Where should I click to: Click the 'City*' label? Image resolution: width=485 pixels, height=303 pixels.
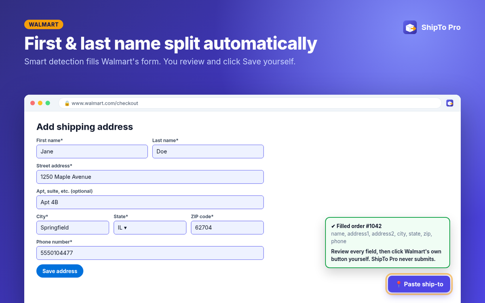click(x=42, y=217)
